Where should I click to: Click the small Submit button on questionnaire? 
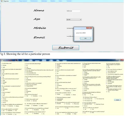point(117,100)
